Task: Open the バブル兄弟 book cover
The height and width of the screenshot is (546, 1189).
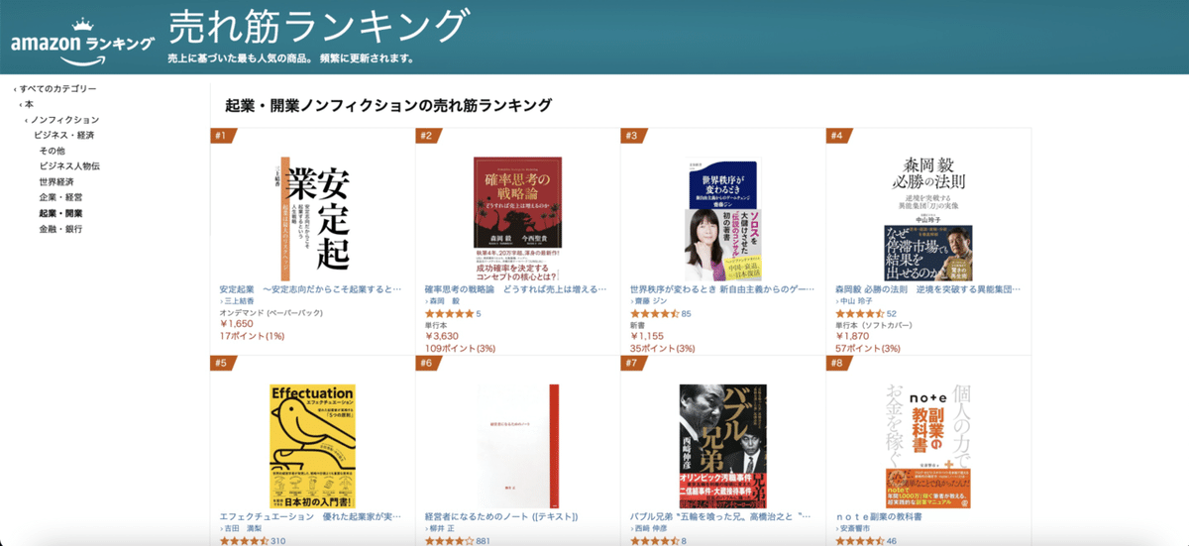Action: [723, 446]
